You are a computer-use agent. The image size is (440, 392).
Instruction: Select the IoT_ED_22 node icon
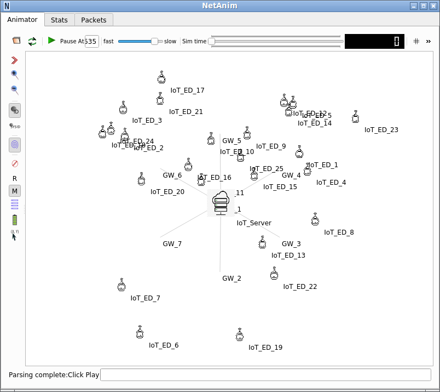[x=274, y=273]
